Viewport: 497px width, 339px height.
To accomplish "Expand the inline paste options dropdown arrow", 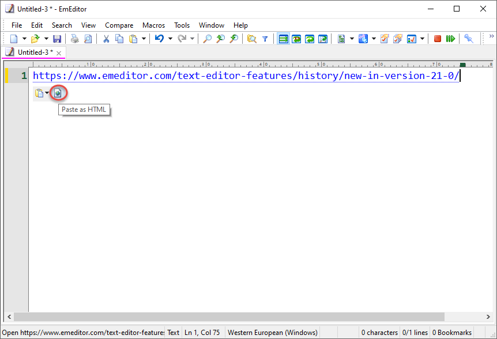I will pos(47,93).
